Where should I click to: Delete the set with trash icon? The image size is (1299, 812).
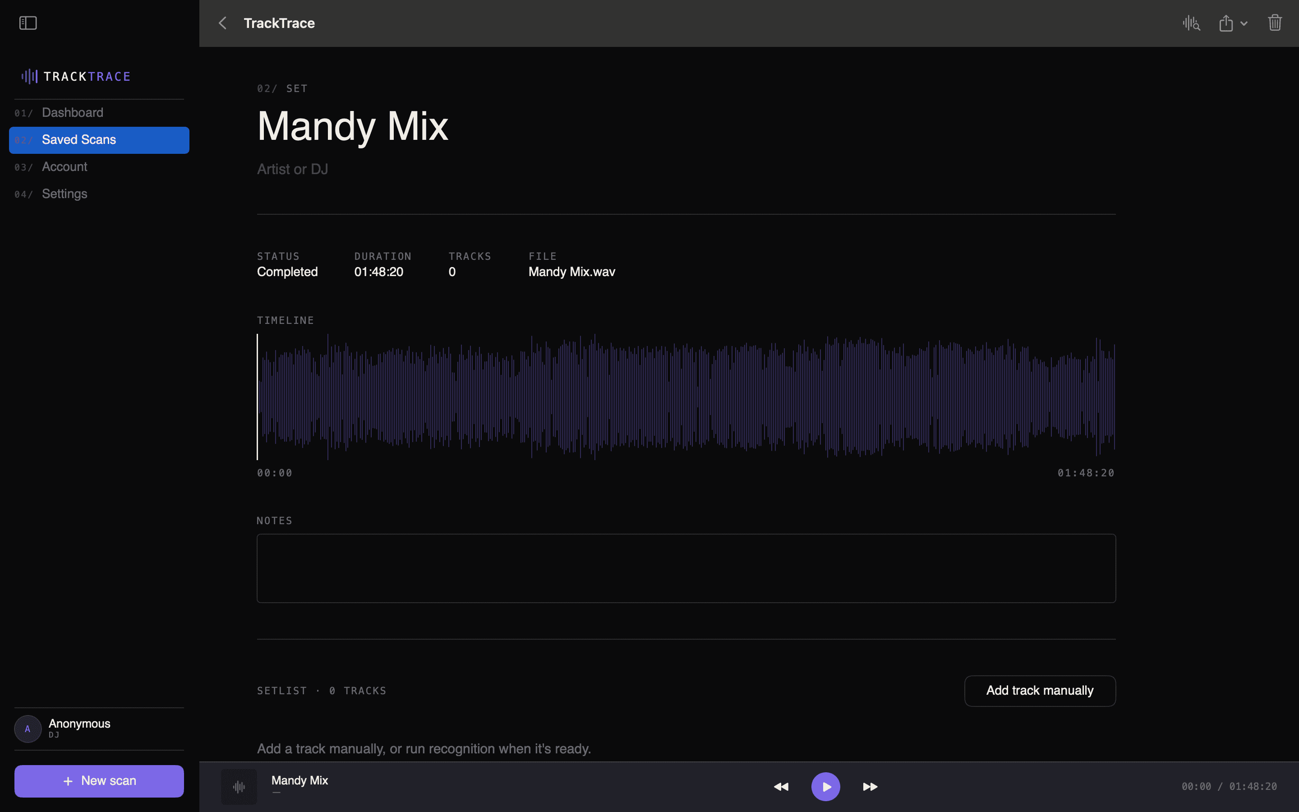point(1275,23)
